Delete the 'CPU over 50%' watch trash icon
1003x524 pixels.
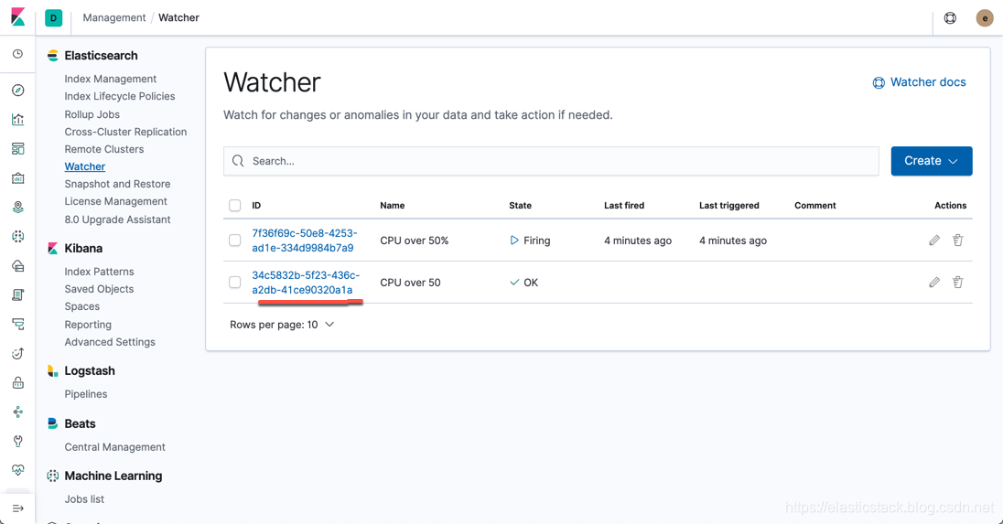click(x=957, y=241)
